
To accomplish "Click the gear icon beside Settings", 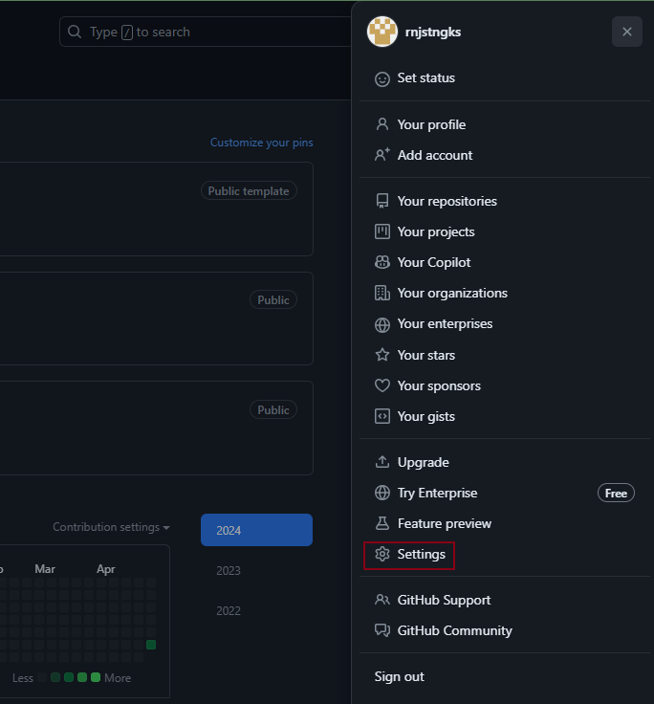I will [x=382, y=554].
